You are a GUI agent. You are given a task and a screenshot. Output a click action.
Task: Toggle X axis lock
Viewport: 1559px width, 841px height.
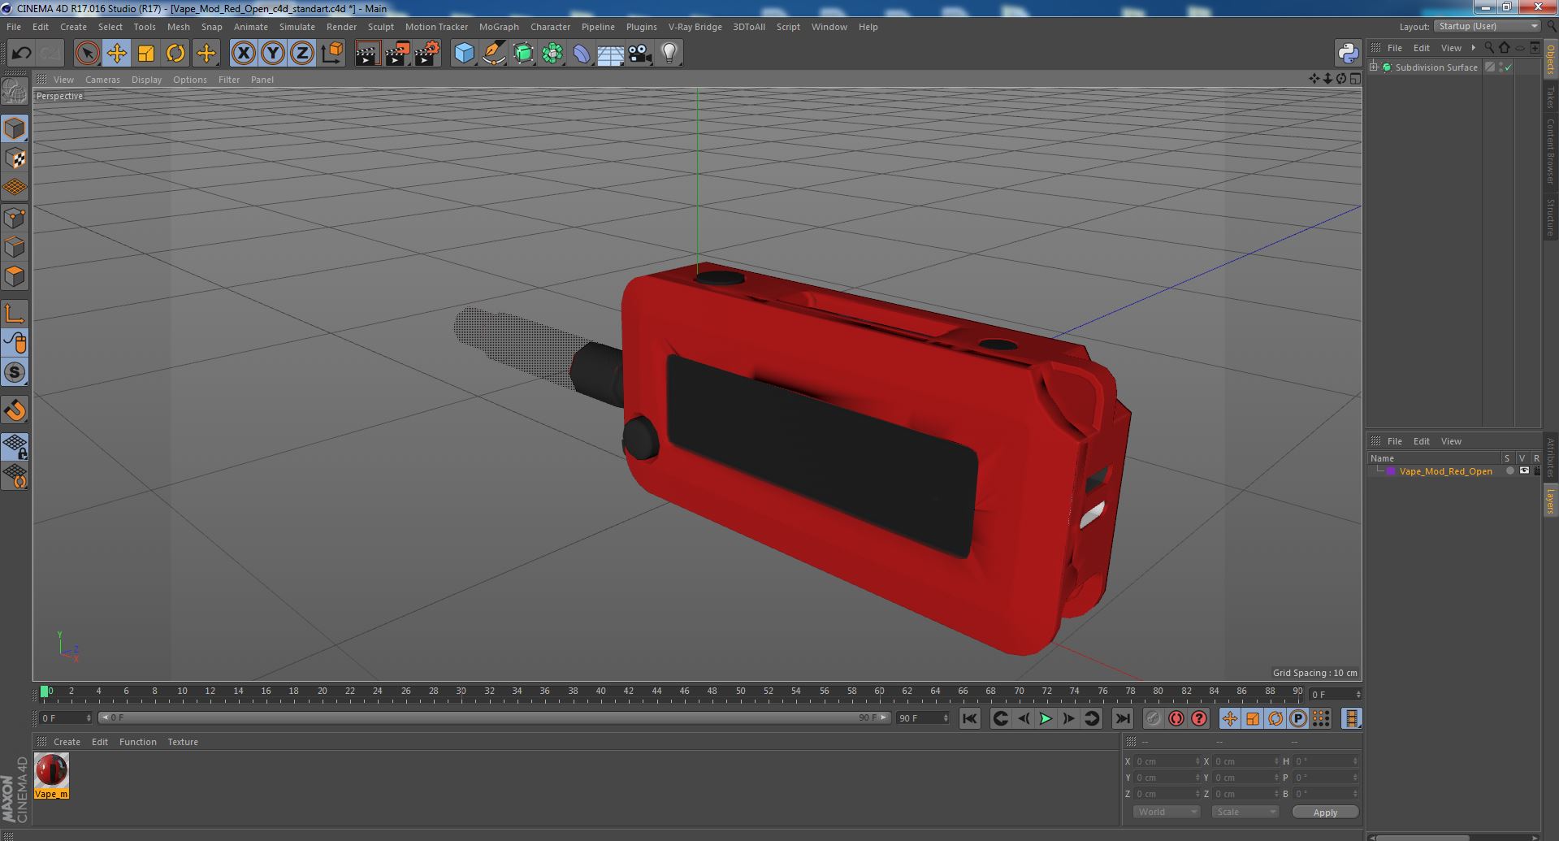[x=243, y=54]
